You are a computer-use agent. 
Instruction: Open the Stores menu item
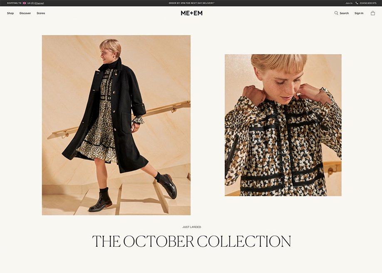(x=41, y=13)
